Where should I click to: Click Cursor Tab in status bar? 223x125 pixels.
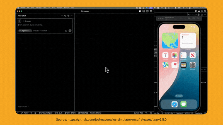click(138, 113)
